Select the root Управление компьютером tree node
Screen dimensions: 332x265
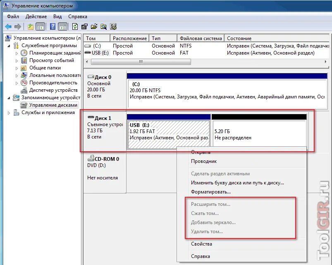tap(47, 38)
